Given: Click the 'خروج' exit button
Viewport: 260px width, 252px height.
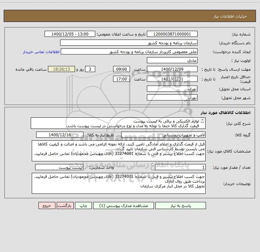Looking at the screenshot, I should [x=47, y=206].
